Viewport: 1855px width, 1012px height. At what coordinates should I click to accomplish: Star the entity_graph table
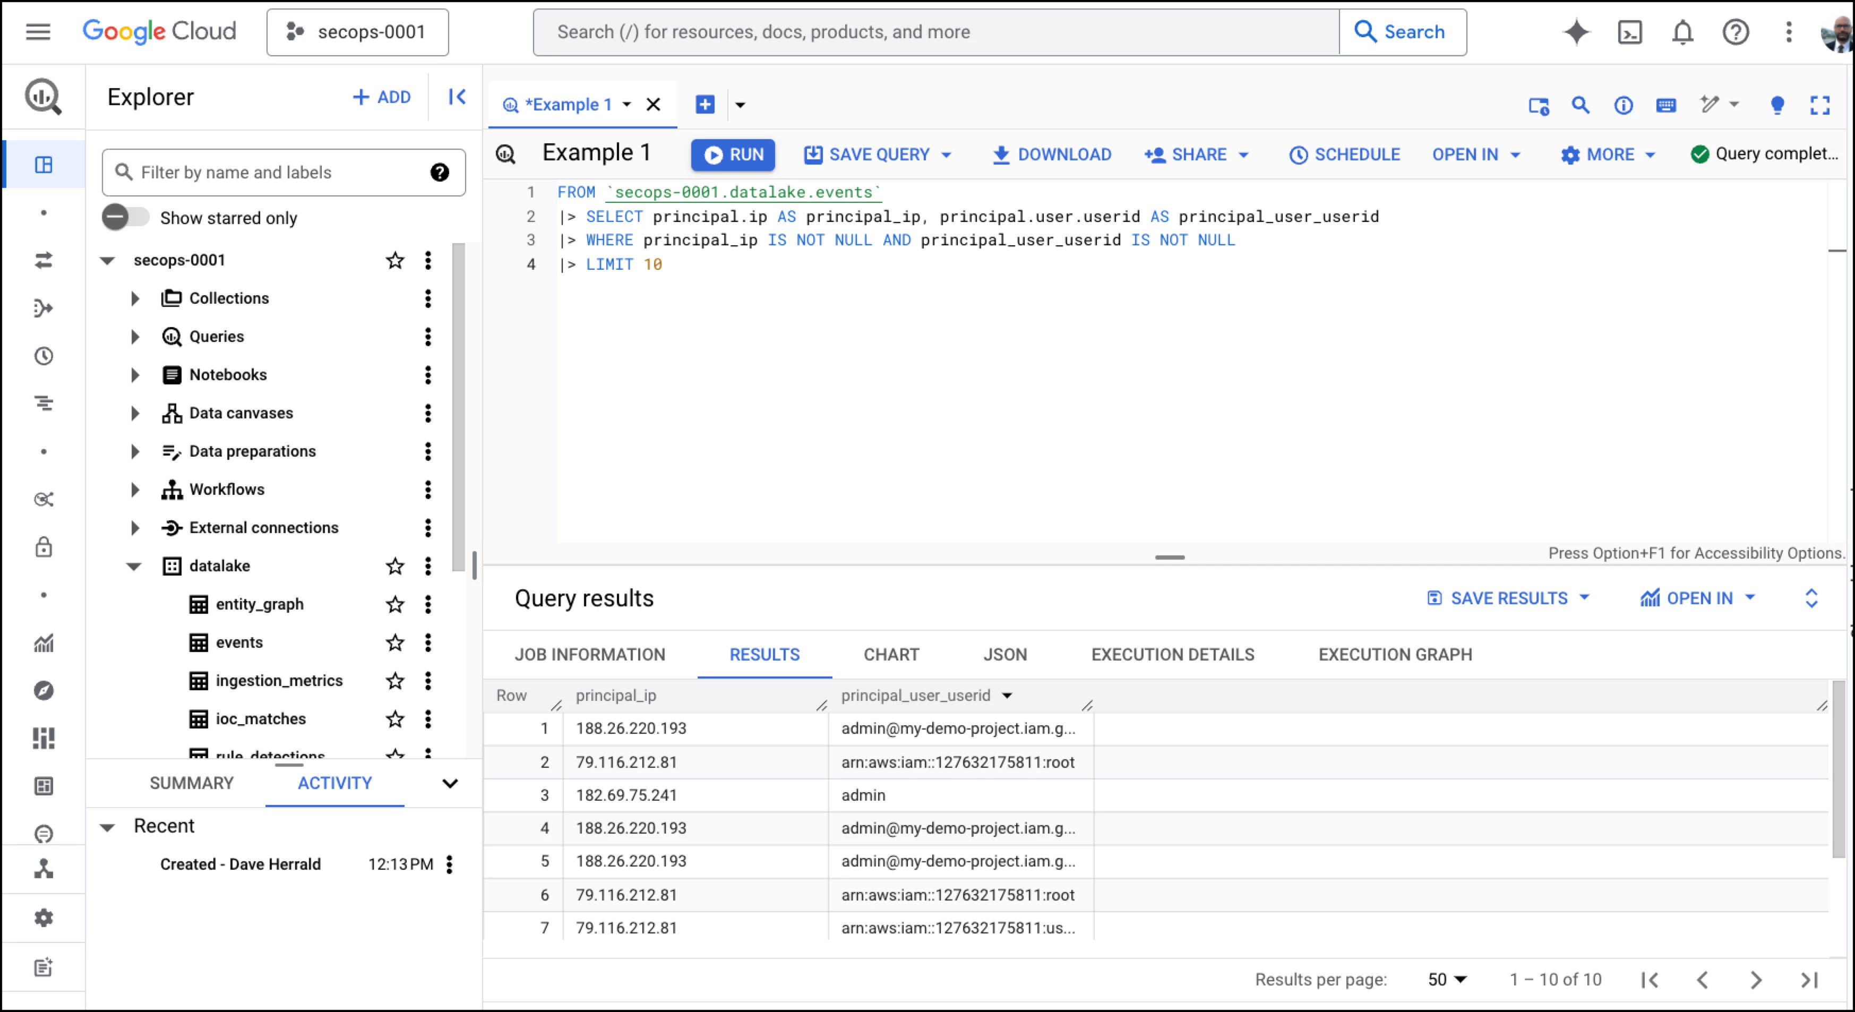[394, 604]
